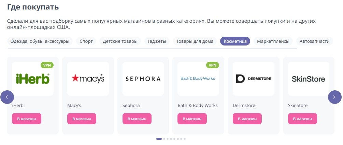This screenshot has height=145, width=343.
Task: Open the Macy's logo card
Action: (x=88, y=79)
